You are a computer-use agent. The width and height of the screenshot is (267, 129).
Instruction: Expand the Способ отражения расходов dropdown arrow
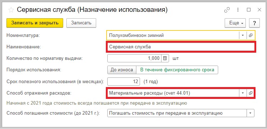coord(243,93)
